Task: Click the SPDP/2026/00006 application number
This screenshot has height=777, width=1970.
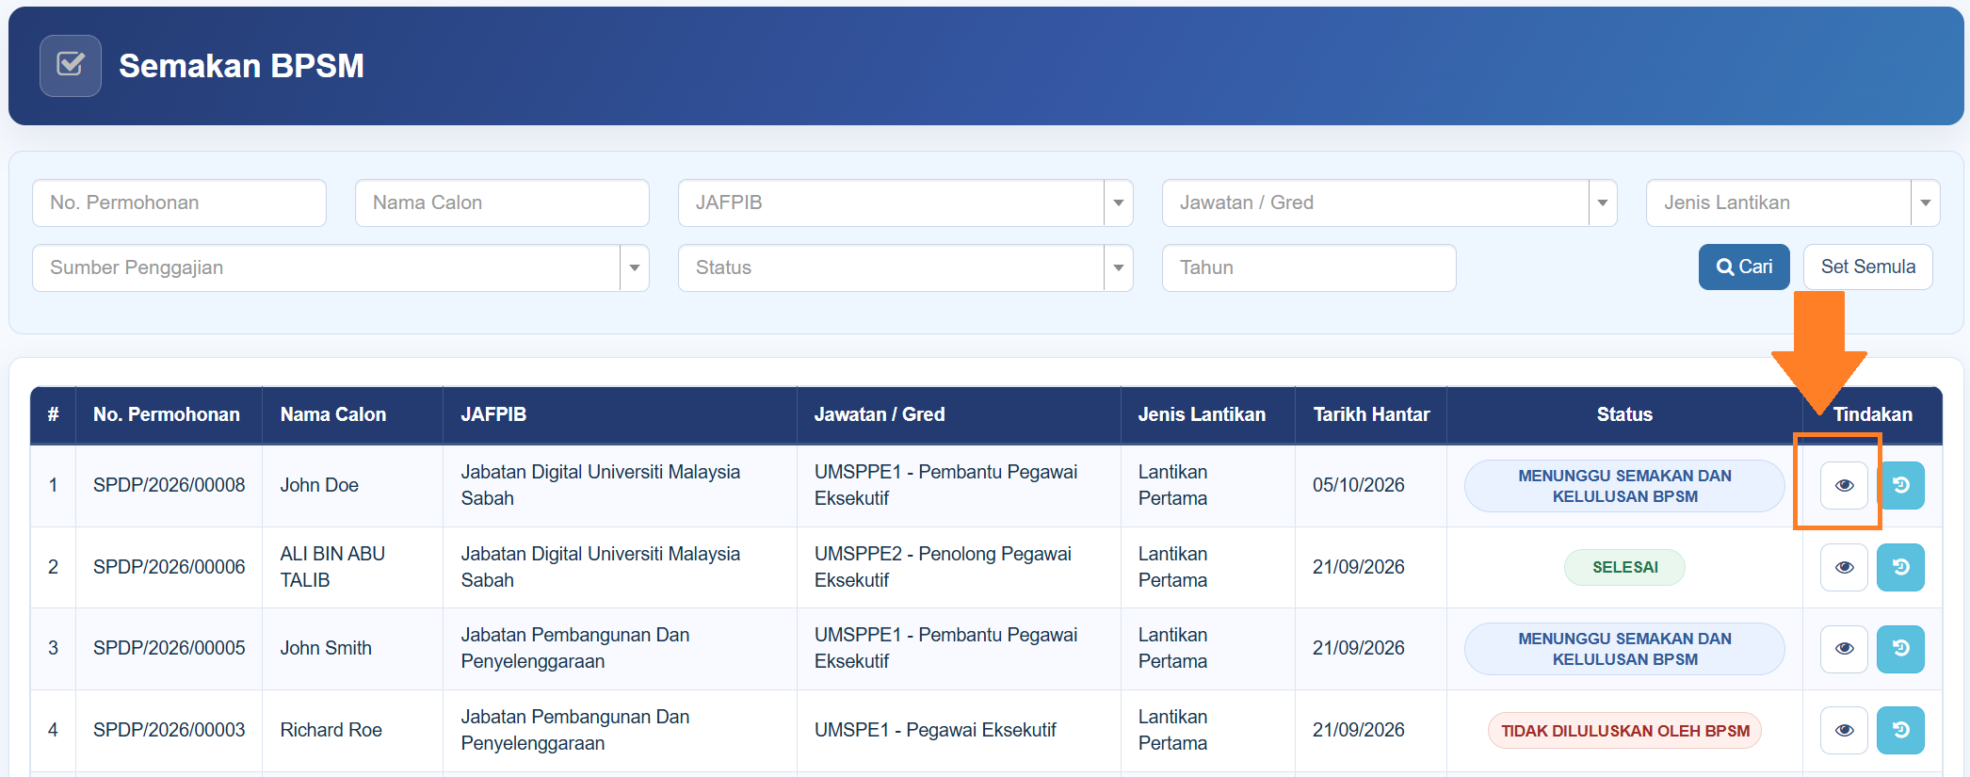Action: (x=169, y=567)
